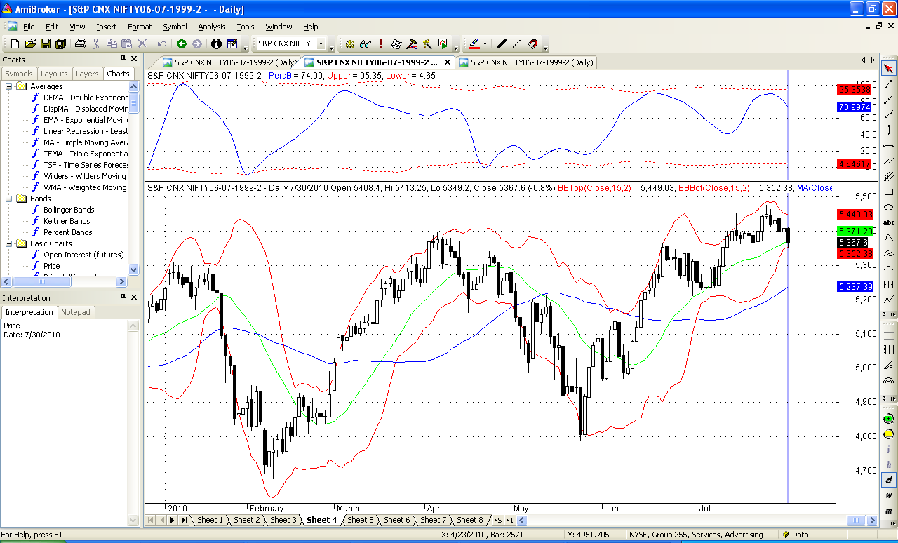The image size is (898, 543).
Task: Select the Sheet 6 tab
Action: tap(397, 520)
